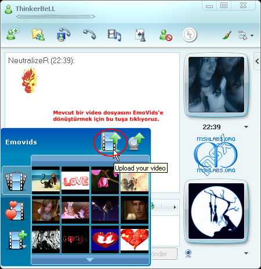This screenshot has height=269, width=261.
Task: Expand the own display picture options arrow
Action: click(246, 253)
